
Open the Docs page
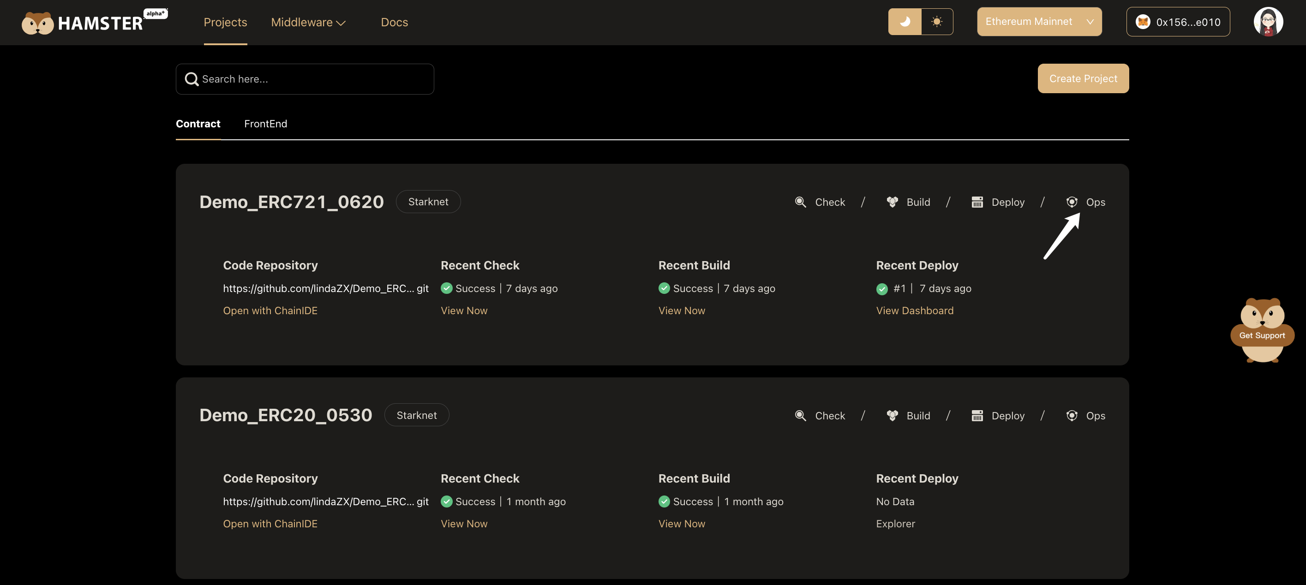394,22
